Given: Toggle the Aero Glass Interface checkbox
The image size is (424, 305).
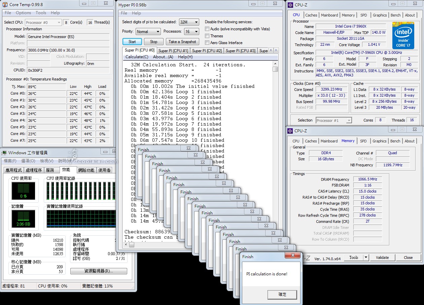Looking at the screenshot, I should click(x=207, y=43).
